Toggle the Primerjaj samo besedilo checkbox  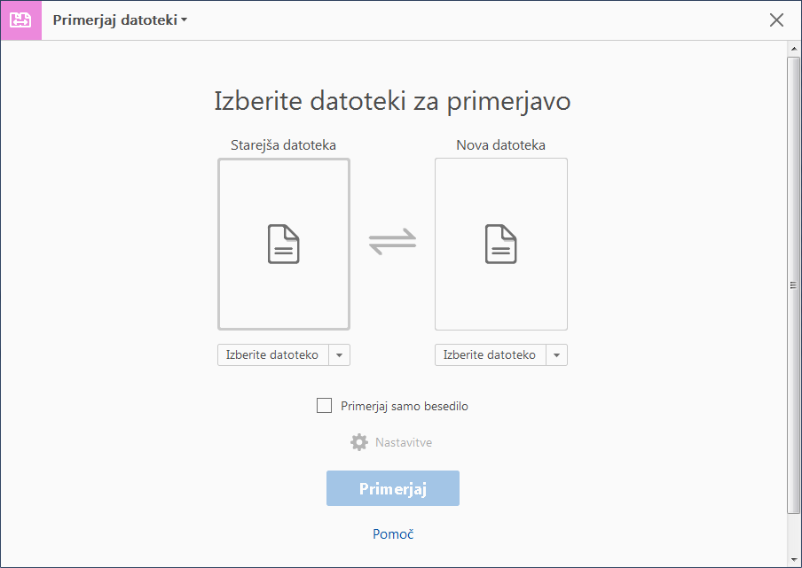[x=325, y=406]
